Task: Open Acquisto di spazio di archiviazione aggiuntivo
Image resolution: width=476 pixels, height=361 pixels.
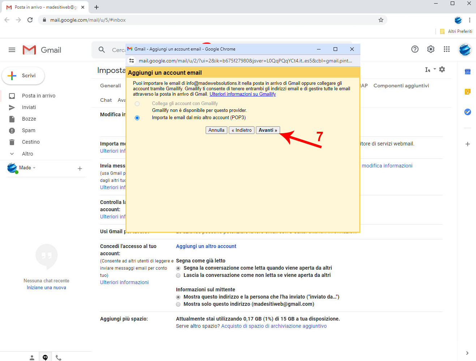Action: (x=274, y=326)
